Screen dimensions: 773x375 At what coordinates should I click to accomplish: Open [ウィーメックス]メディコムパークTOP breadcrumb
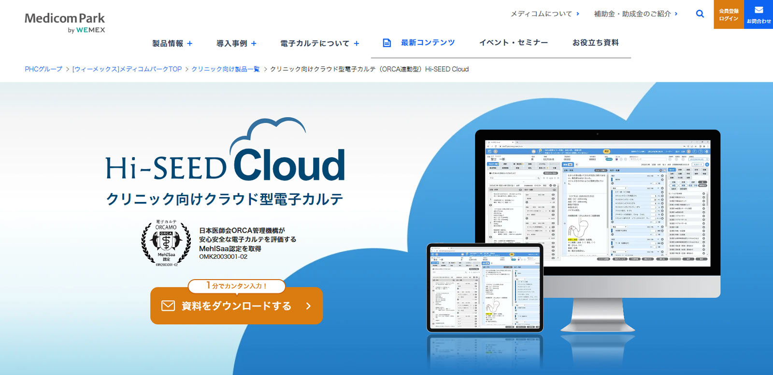click(127, 69)
